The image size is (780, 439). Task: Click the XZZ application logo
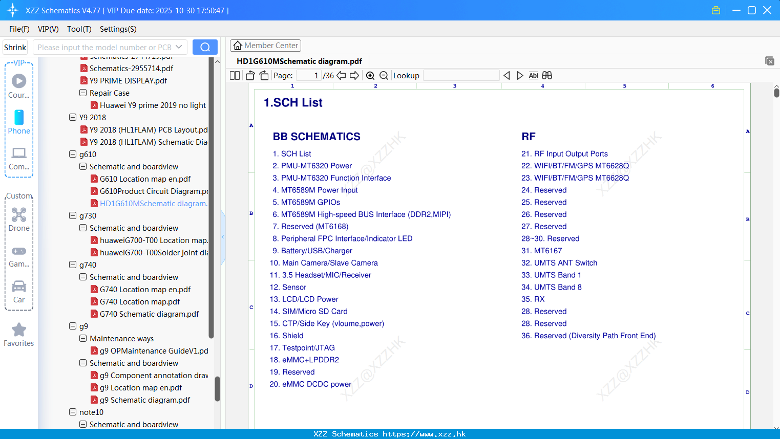[13, 10]
